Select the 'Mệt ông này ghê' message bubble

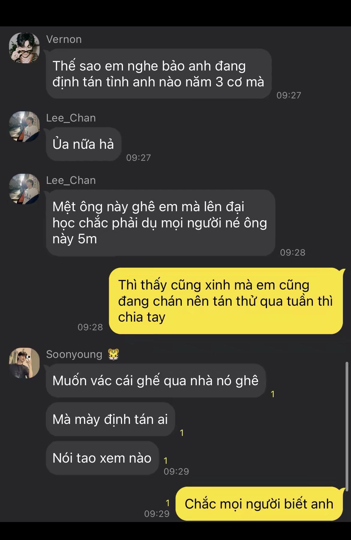point(160,223)
